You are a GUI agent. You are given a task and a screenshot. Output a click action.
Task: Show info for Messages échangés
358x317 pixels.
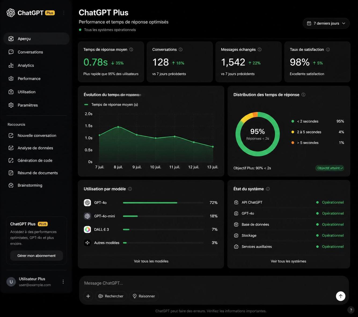pos(260,49)
